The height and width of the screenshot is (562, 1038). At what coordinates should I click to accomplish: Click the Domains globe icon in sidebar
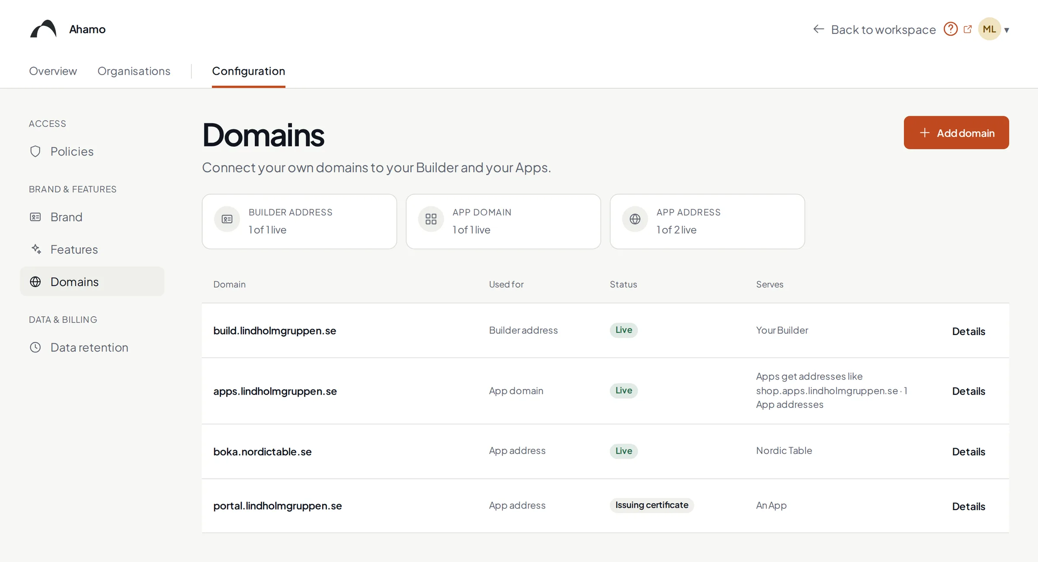coord(35,282)
